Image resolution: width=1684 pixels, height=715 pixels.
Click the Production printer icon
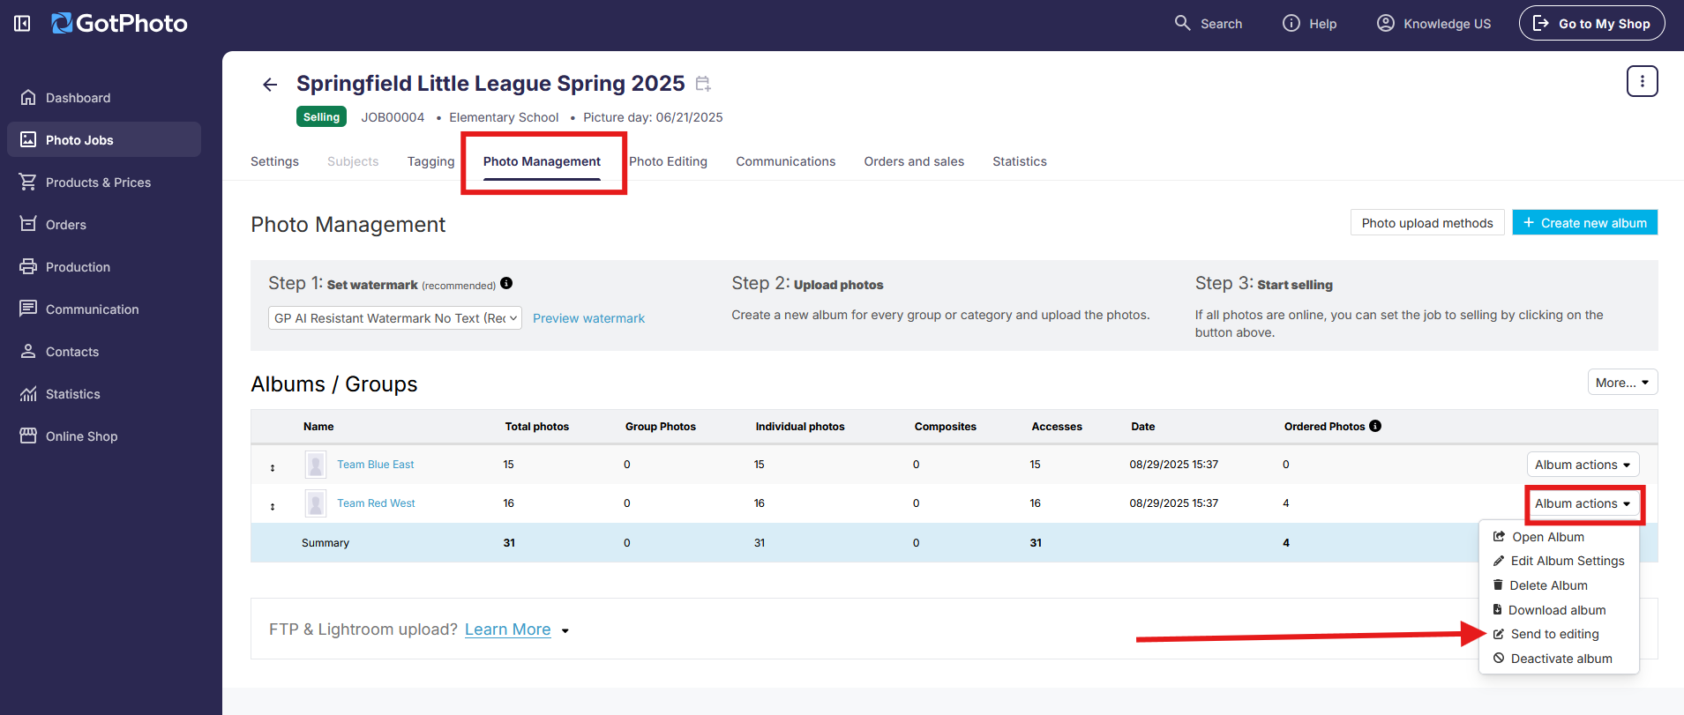click(28, 266)
